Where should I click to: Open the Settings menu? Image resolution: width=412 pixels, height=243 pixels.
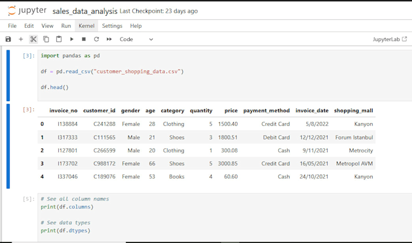pos(112,25)
